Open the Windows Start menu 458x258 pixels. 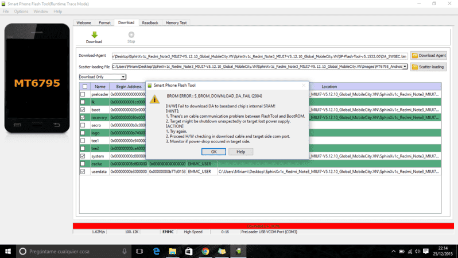tap(8, 251)
